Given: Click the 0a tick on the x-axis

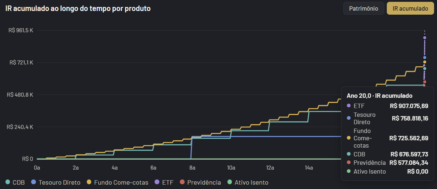Looking at the screenshot, I should [x=37, y=168].
